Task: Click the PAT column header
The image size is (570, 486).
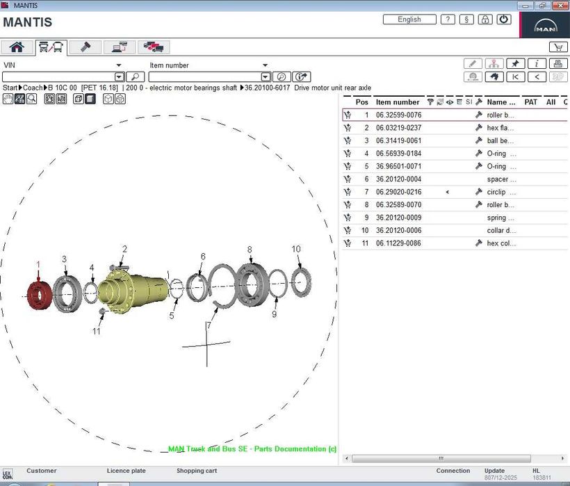Action: (x=530, y=102)
